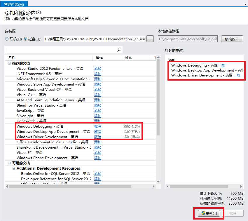Select the 磁盘(D) radio button
The width and height of the screenshot is (248, 221).
[x=25, y=39]
